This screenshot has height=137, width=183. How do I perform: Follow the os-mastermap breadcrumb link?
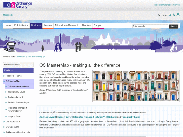[x=35, y=57]
